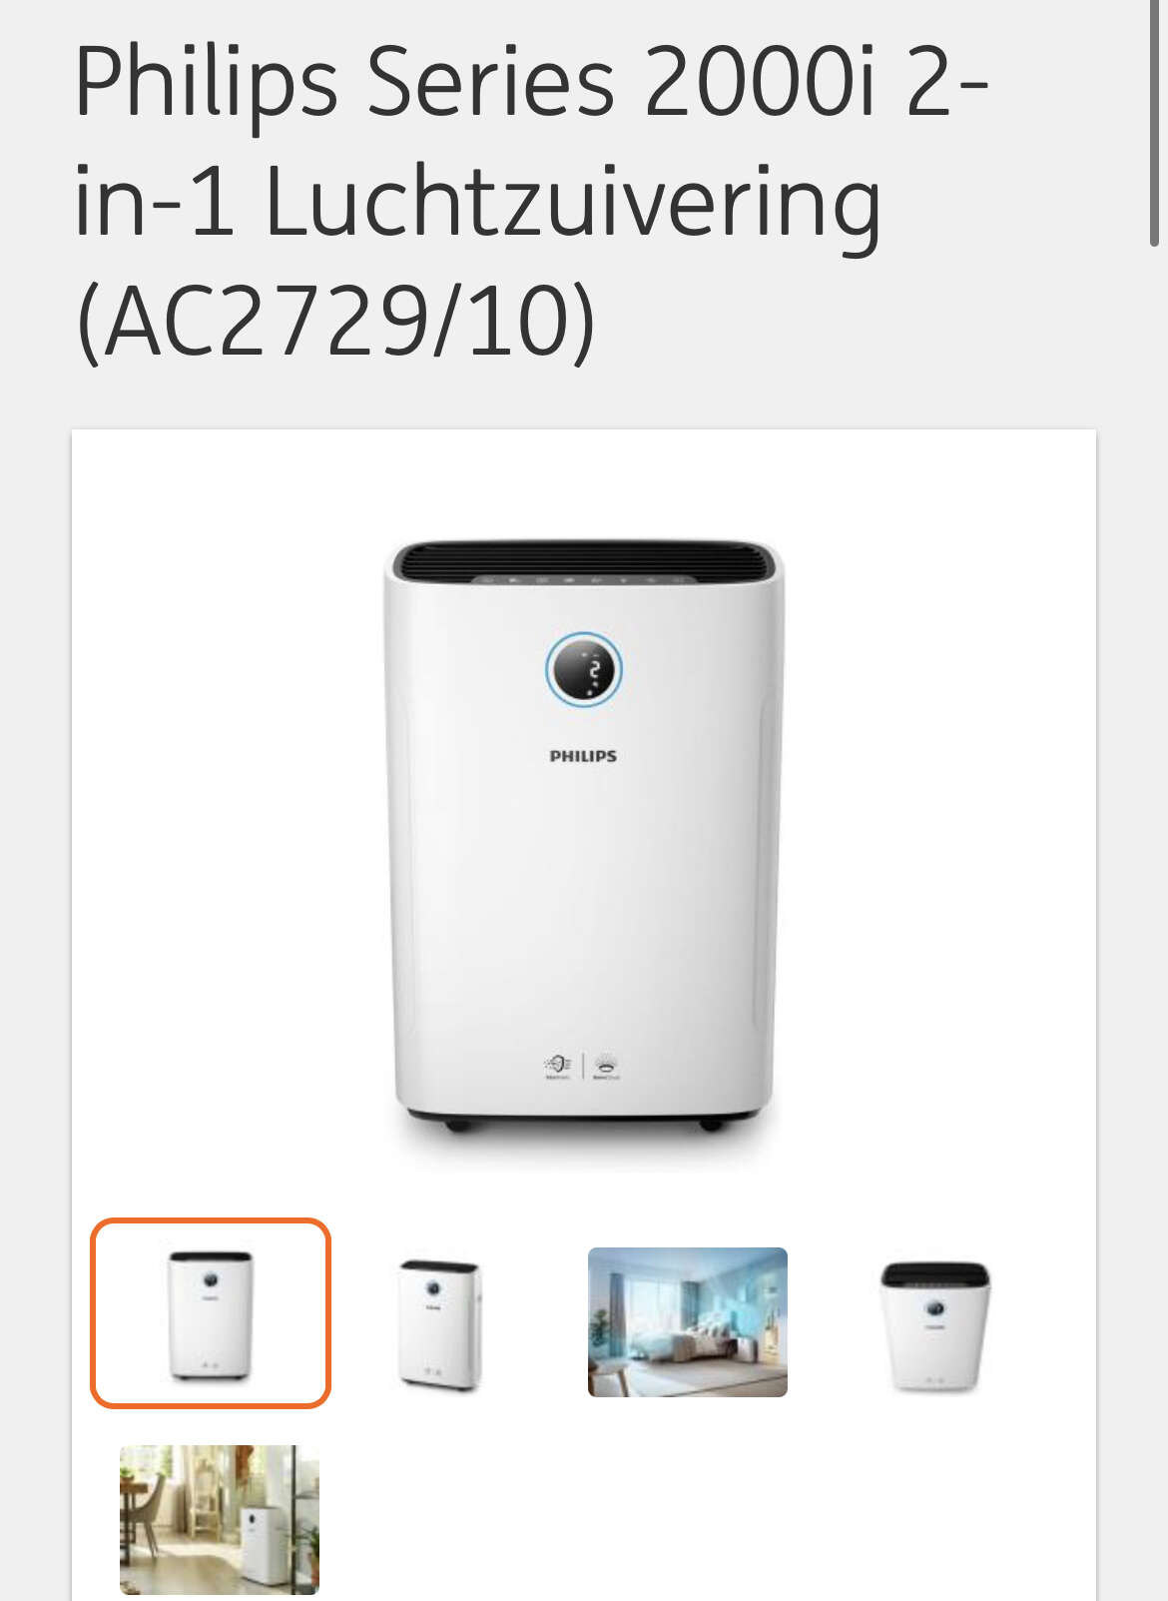Click the VitaShield icon on the purifier
This screenshot has height=1601, width=1168.
tap(557, 1066)
